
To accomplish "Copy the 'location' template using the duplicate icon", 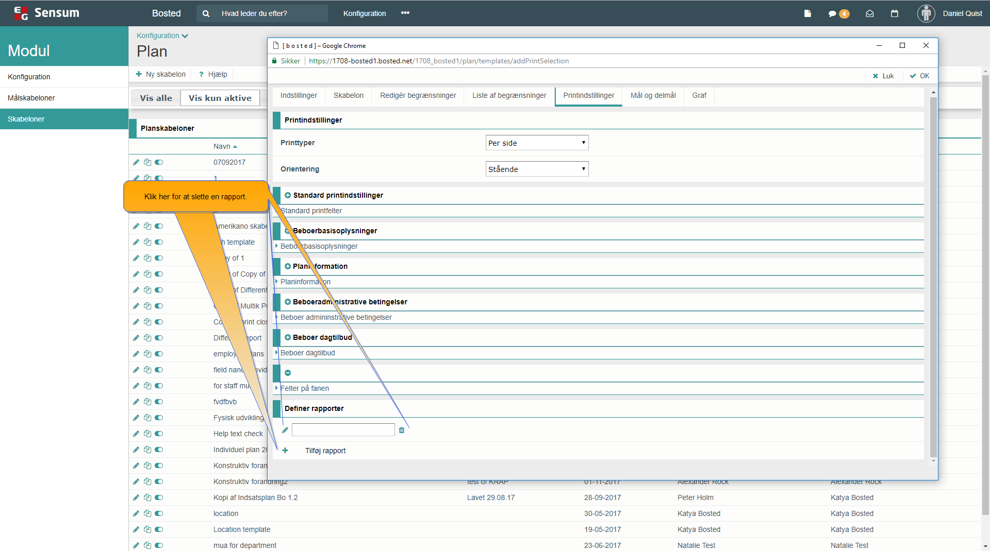I will (x=147, y=513).
